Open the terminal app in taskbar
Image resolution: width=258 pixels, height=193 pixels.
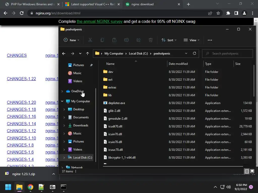coord(63,187)
